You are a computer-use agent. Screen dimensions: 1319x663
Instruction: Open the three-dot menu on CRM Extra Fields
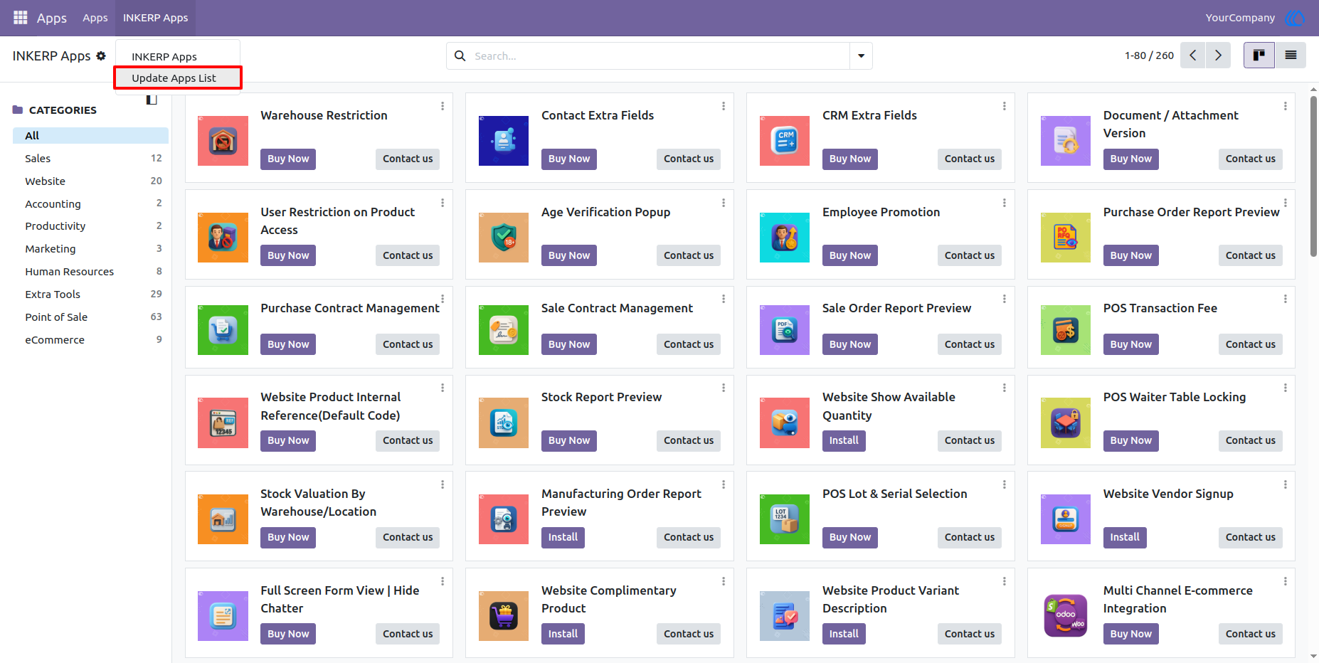1004,106
